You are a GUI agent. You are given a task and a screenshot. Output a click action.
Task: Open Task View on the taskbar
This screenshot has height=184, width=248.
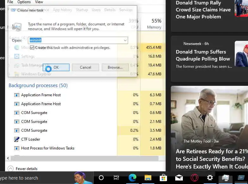point(116,178)
